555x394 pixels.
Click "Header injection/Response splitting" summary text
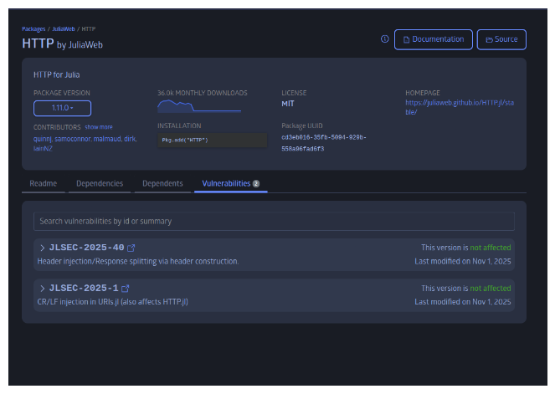tap(138, 261)
